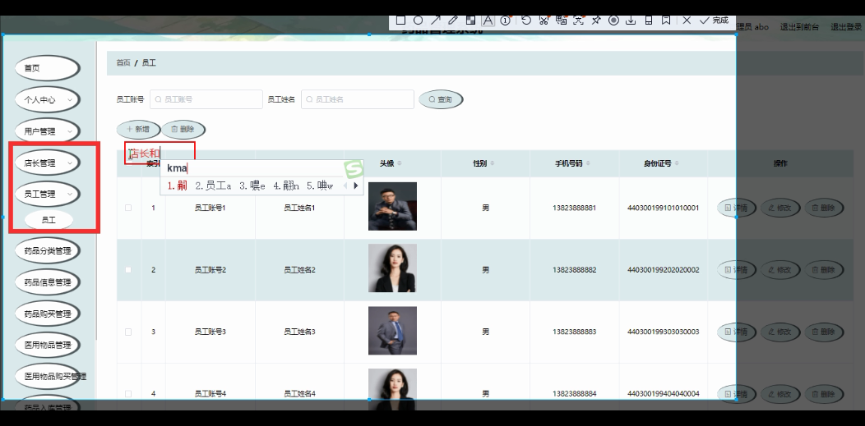Viewport: 865px width, 426px height.
Task: Select the mosaic blur tool
Action: (x=470, y=21)
